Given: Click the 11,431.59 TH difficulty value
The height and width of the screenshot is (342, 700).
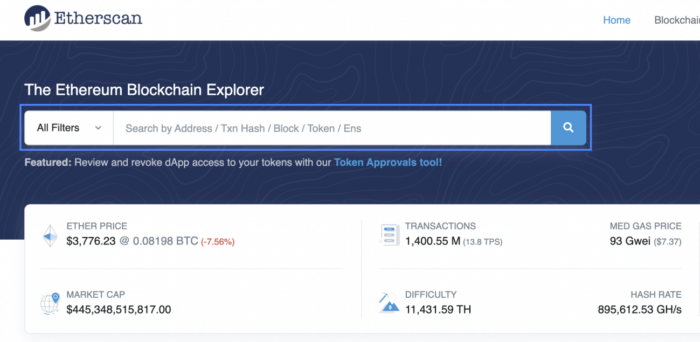Looking at the screenshot, I should tap(438, 310).
